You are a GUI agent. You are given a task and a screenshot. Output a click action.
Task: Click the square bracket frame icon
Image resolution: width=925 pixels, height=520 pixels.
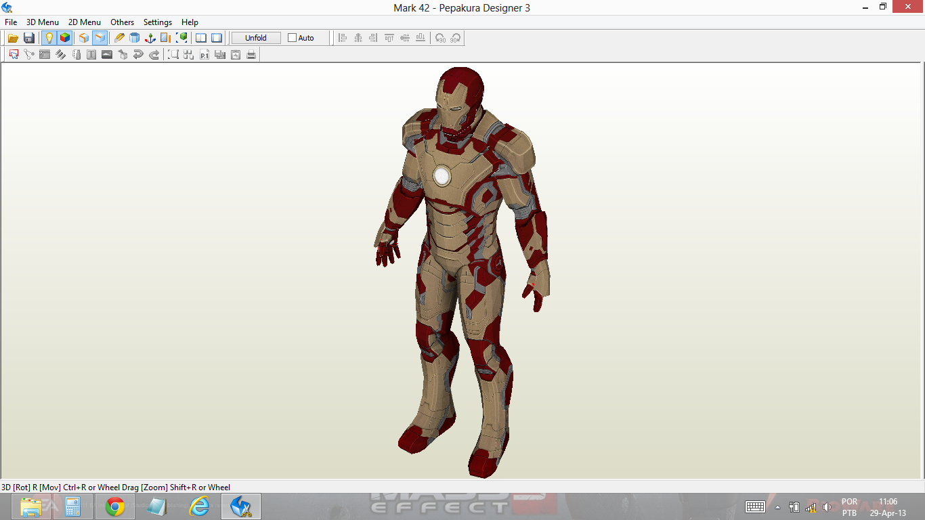[x=173, y=54]
